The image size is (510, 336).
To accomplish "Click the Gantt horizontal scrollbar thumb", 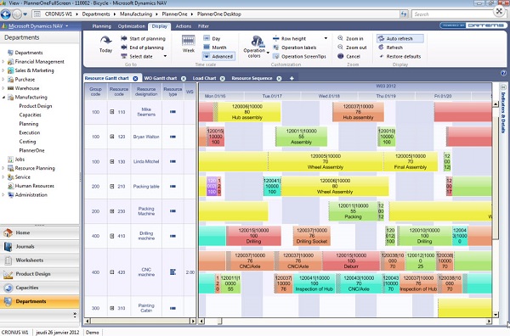I will pyautogui.click(x=220, y=321).
